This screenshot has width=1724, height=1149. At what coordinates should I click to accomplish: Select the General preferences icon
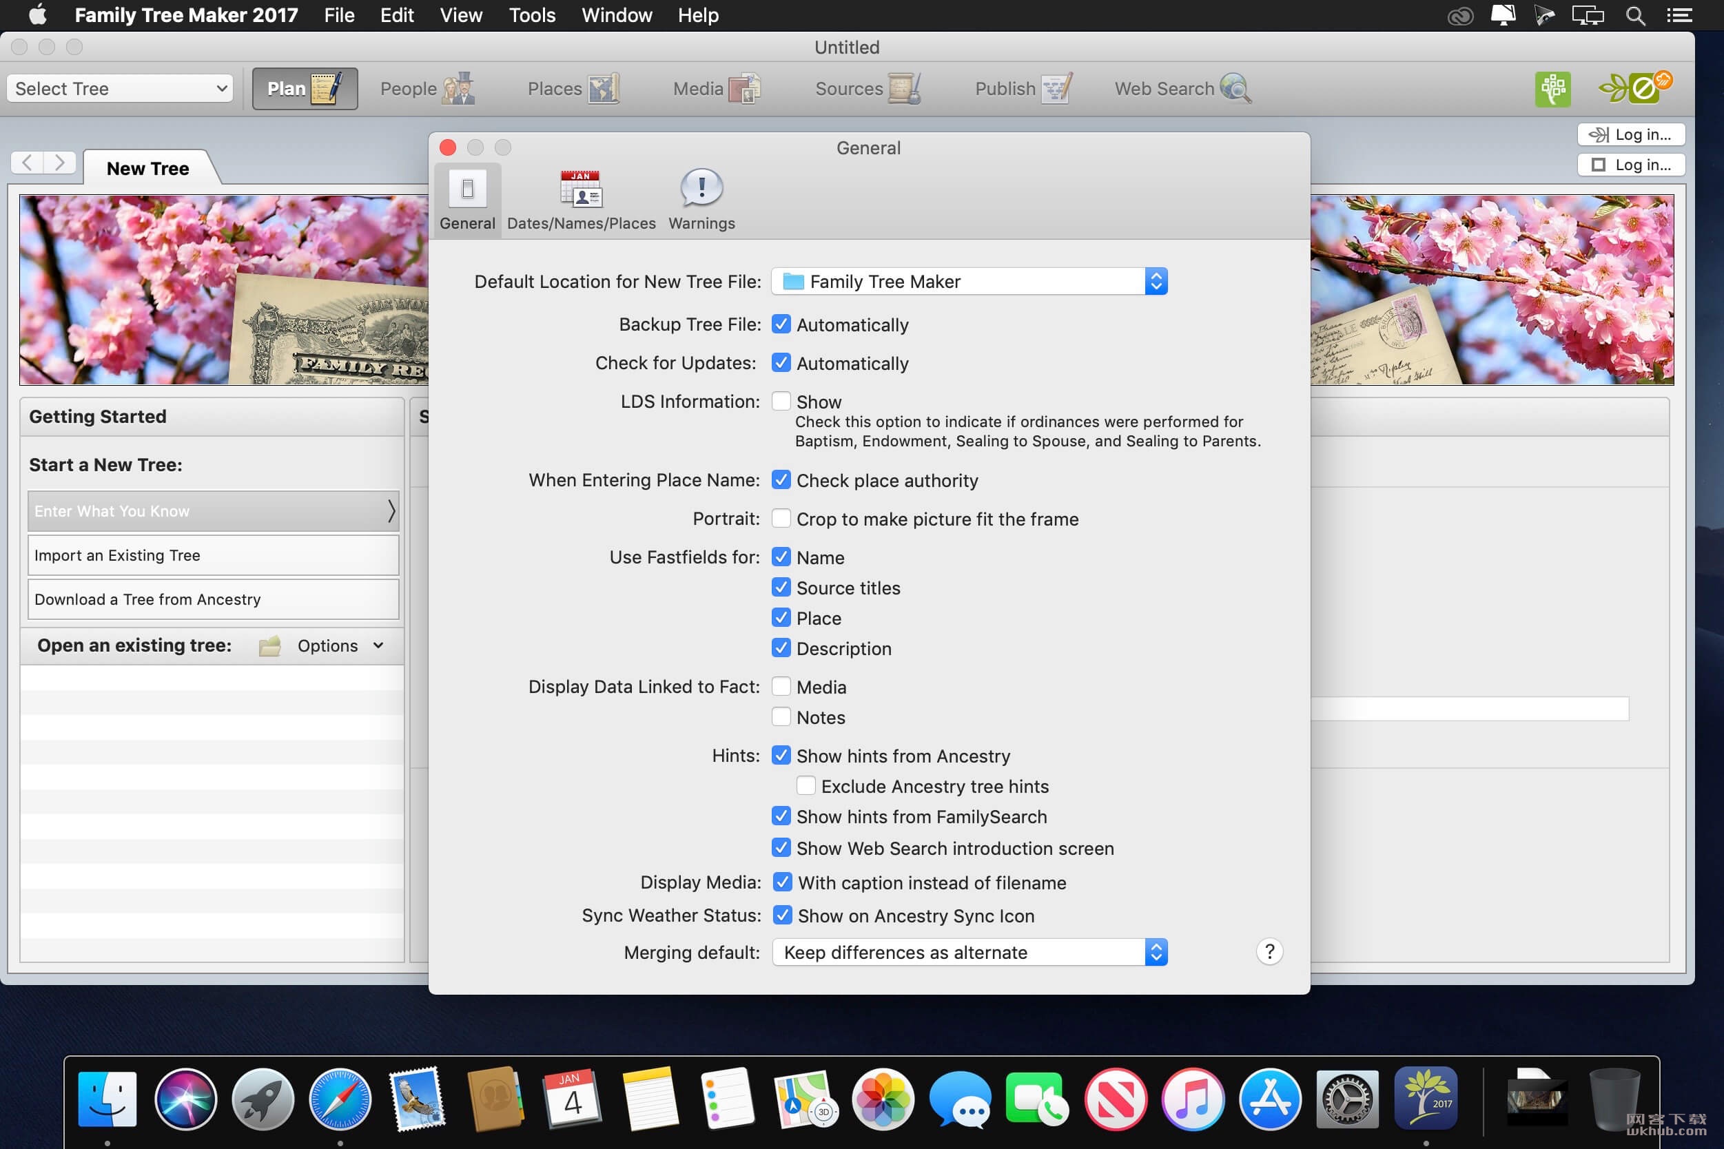467,200
